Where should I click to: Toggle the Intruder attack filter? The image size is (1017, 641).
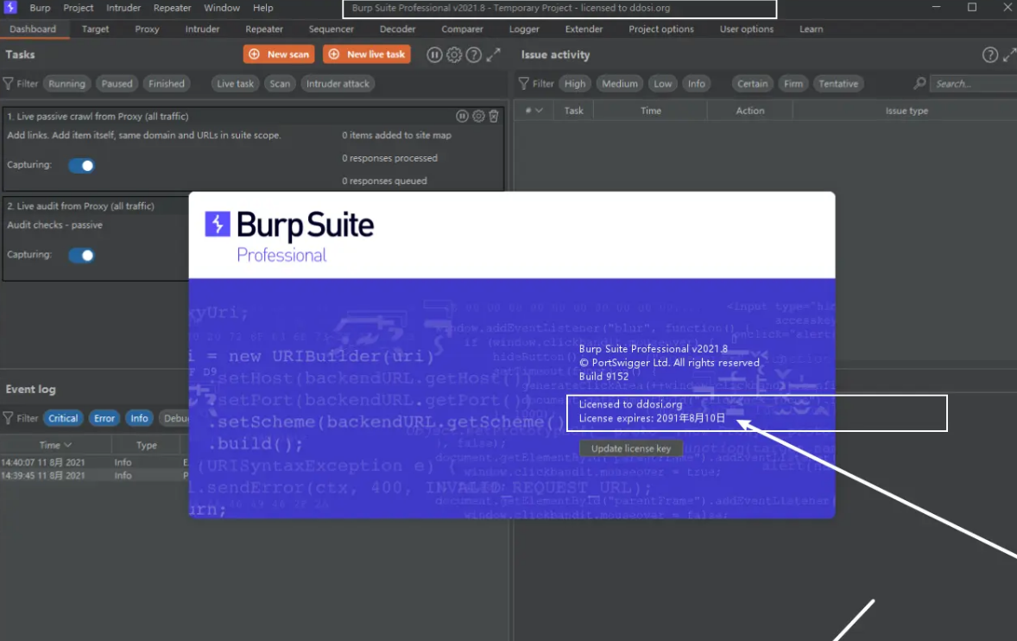[x=338, y=84]
